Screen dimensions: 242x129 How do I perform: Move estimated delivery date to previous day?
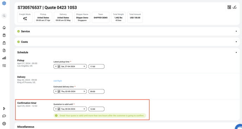(x=56, y=91)
